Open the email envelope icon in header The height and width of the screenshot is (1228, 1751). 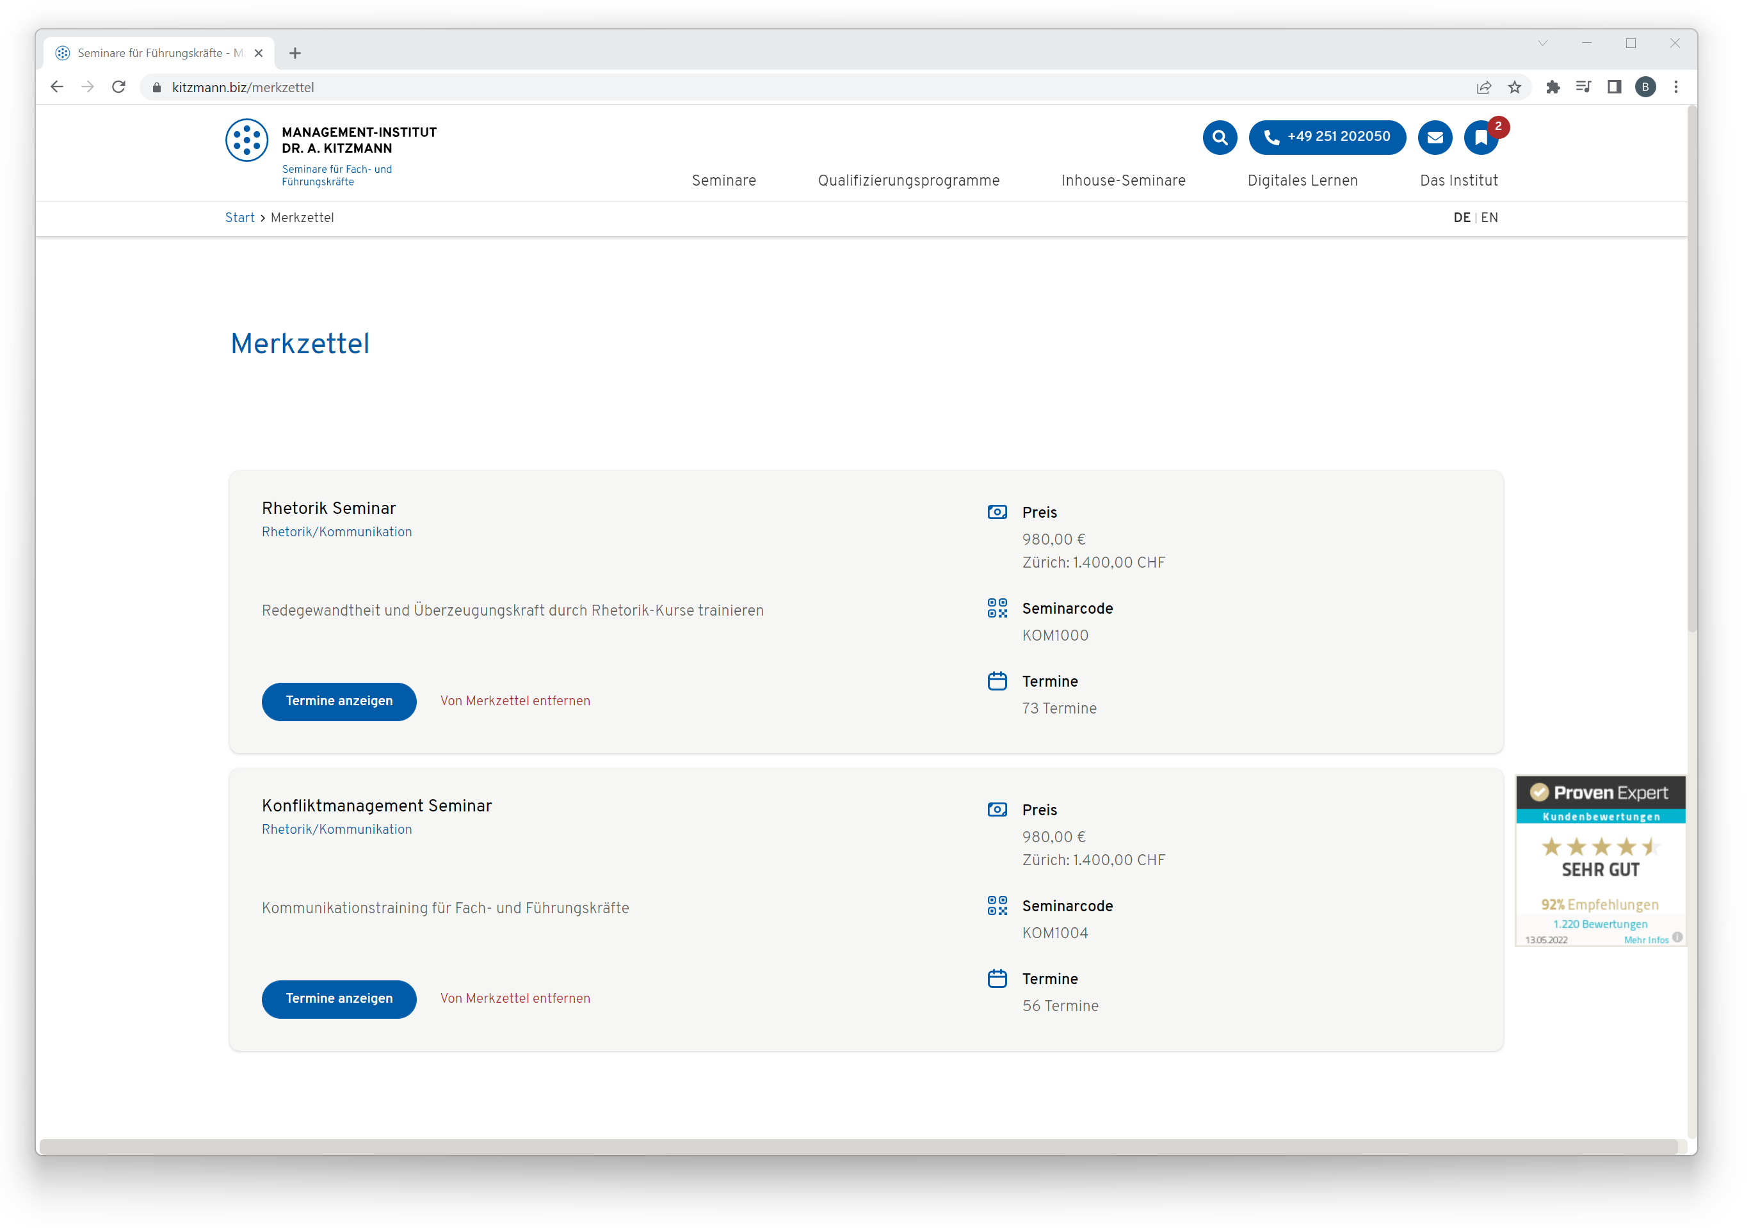(1435, 137)
